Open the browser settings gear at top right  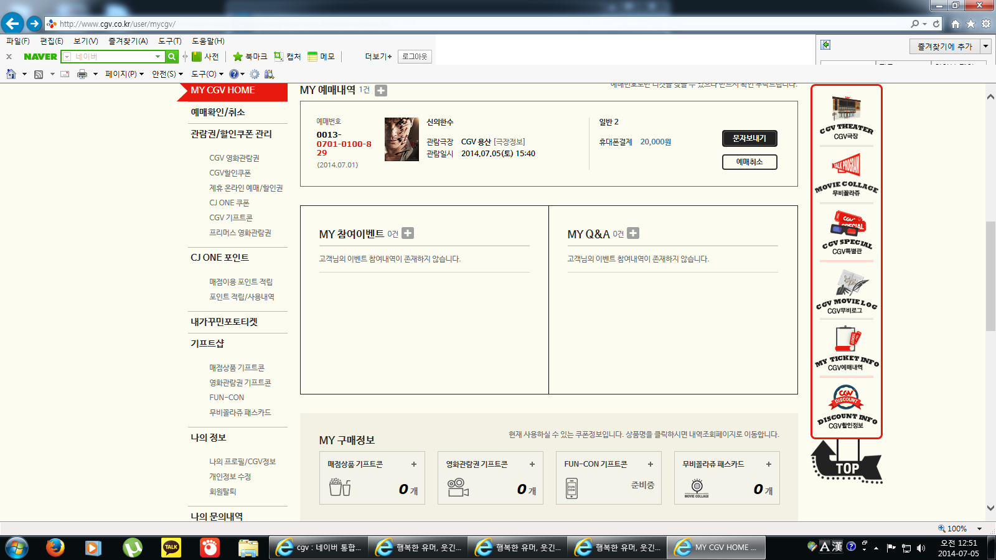pyautogui.click(x=986, y=24)
